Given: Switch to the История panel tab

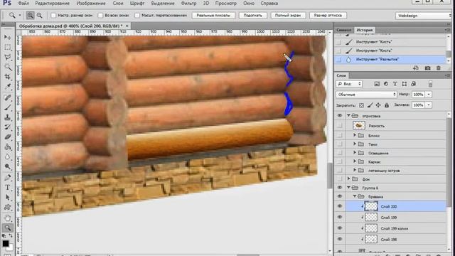Looking at the screenshot, I should tap(365, 30).
